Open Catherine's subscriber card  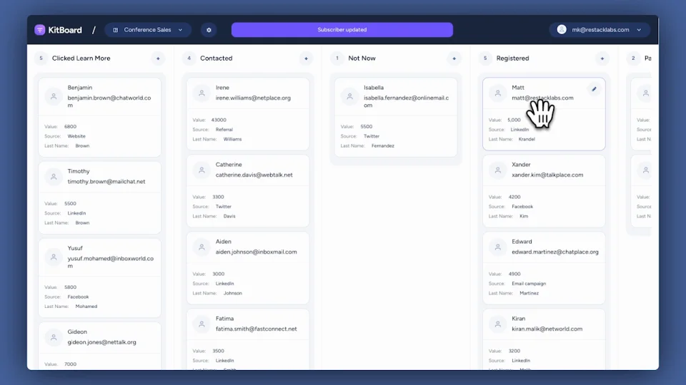[248, 189]
